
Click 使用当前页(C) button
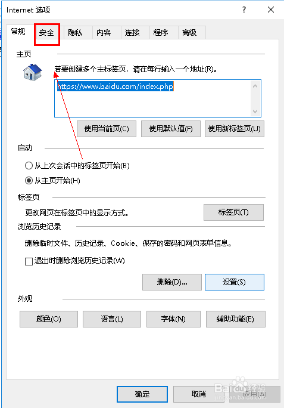(x=107, y=128)
